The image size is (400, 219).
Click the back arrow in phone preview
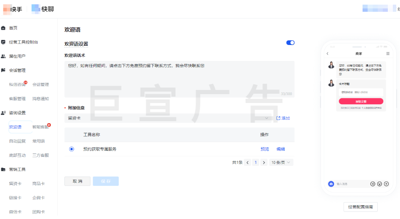[328, 53]
